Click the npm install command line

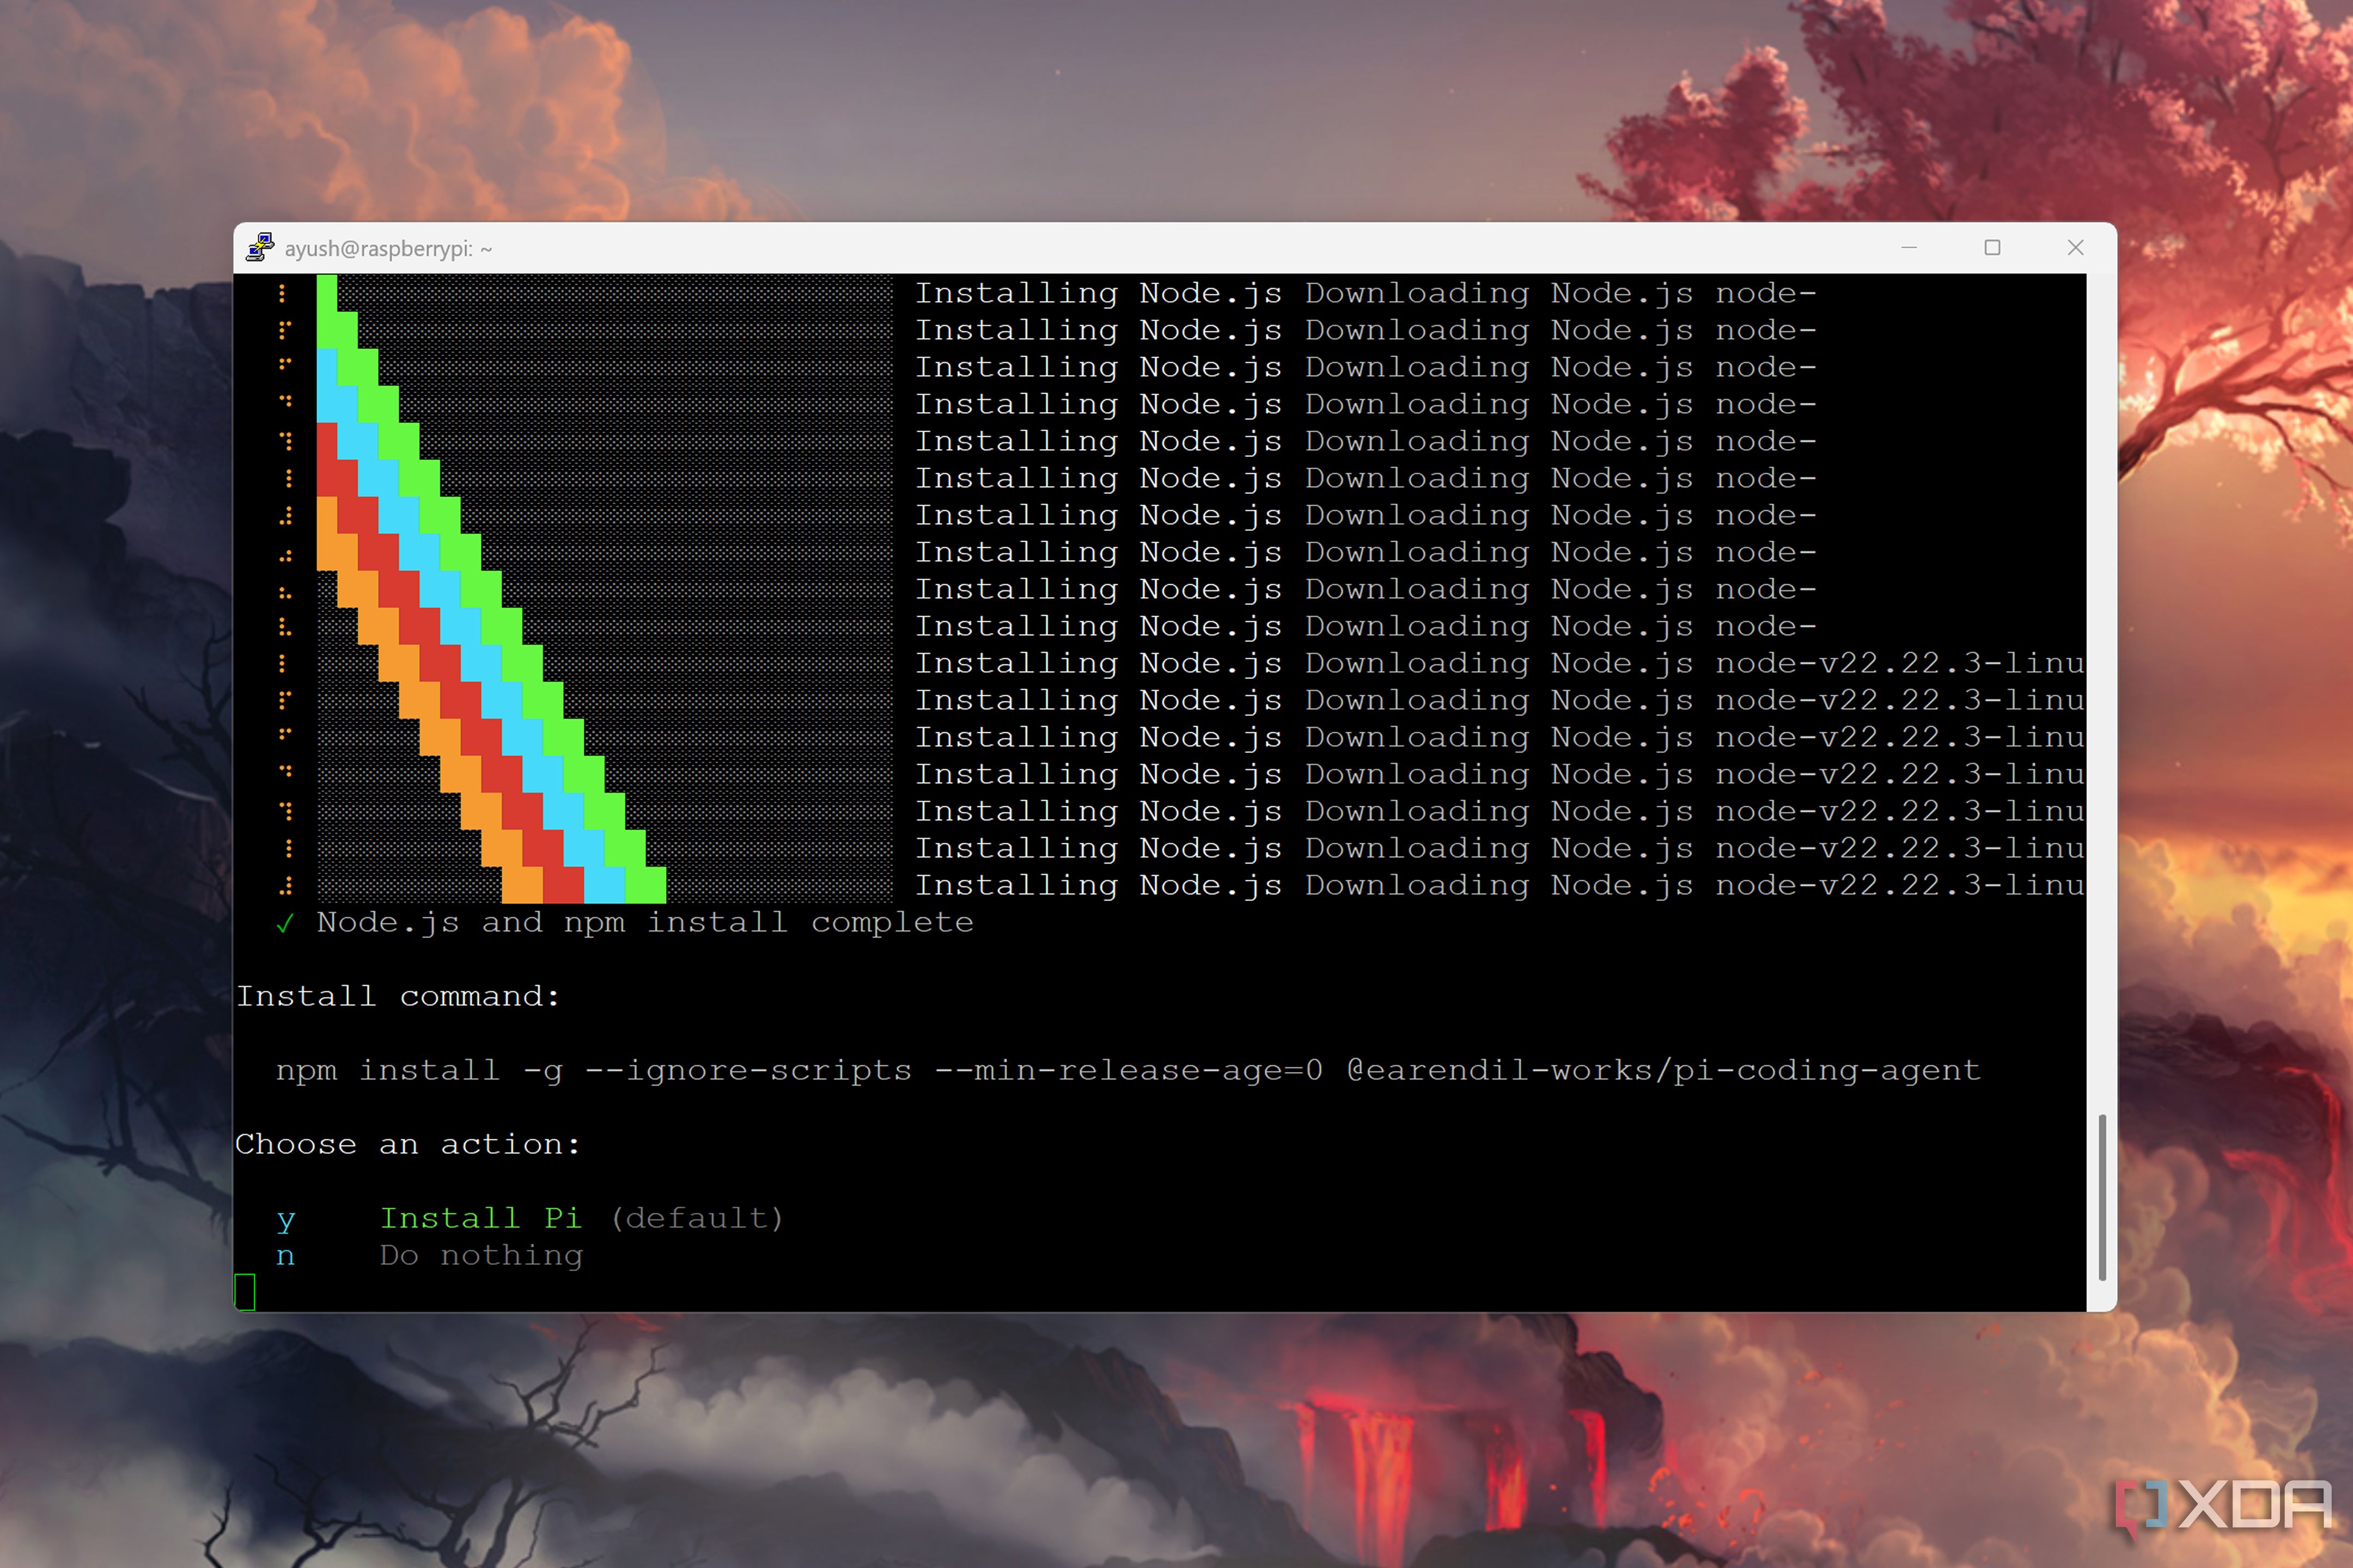(x=1127, y=1070)
